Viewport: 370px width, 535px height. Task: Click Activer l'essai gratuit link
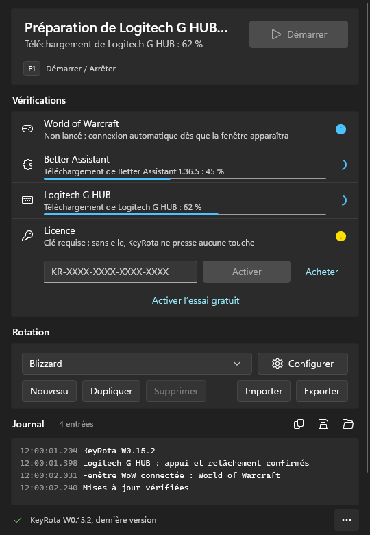coord(195,300)
